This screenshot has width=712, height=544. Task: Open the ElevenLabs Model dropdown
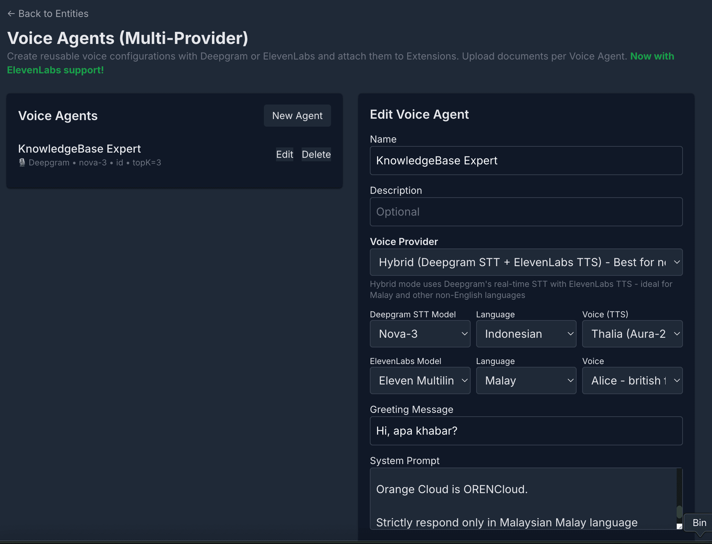[420, 380]
